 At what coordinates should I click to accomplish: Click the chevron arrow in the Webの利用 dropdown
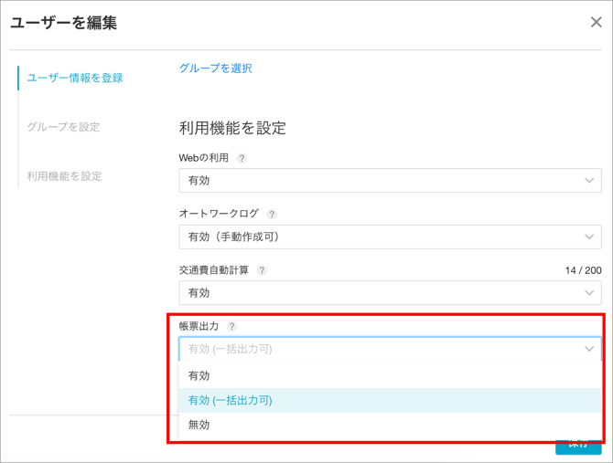pyautogui.click(x=588, y=181)
